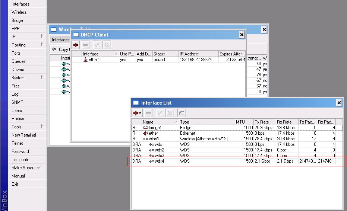Click the minus remove button in DHCP Client
347x211 pixels.
point(85,45)
